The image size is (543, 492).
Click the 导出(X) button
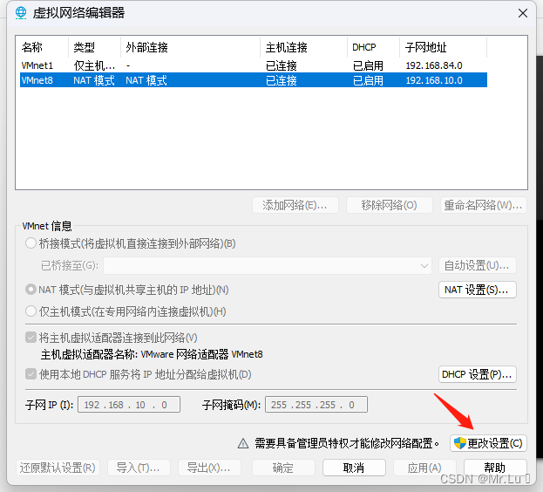coord(209,468)
